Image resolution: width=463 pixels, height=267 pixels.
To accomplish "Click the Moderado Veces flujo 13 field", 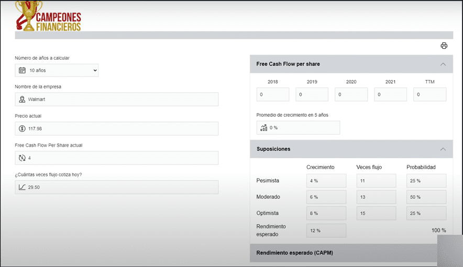I will click(376, 197).
